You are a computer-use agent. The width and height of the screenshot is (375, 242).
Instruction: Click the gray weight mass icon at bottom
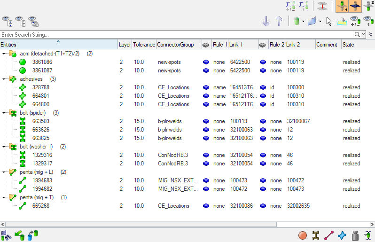[x=355, y=235]
